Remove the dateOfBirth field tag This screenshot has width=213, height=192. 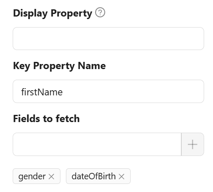[x=121, y=176]
